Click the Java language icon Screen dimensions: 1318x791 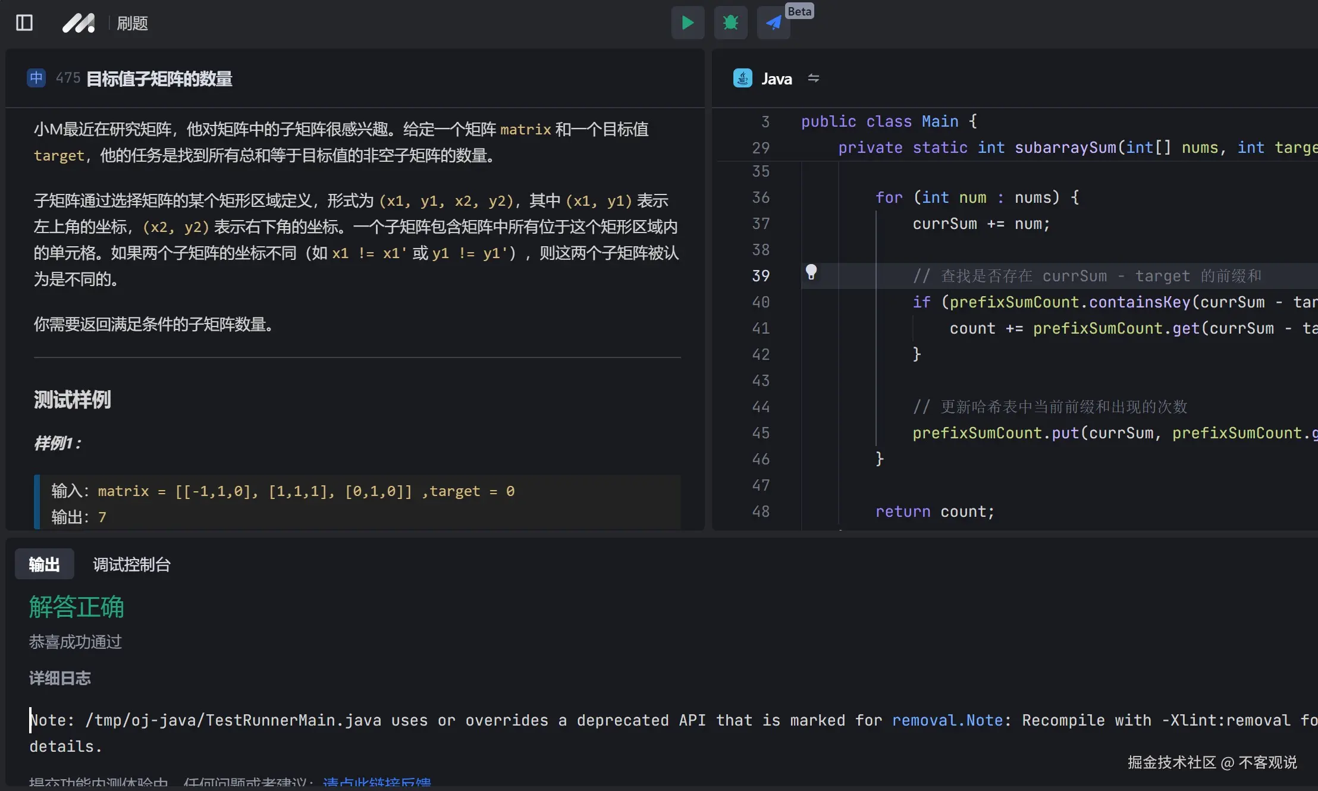742,79
